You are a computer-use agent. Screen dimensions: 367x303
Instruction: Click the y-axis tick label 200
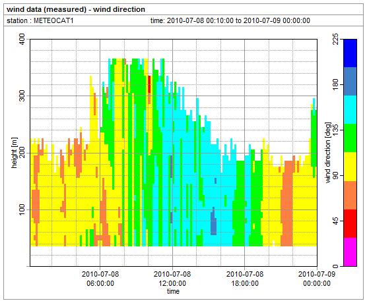pos(22,153)
